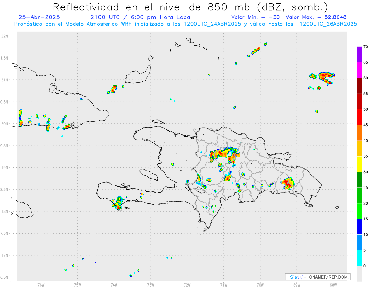
Task: Click the time '2100 UTC / 6:00 pm Hora Local'
Action: (141, 17)
